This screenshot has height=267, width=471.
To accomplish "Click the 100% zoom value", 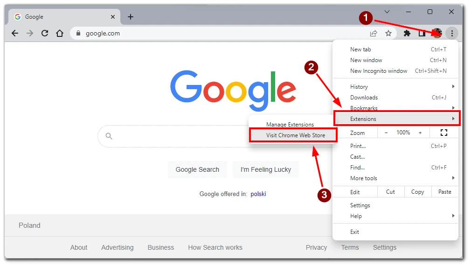I will click(403, 133).
